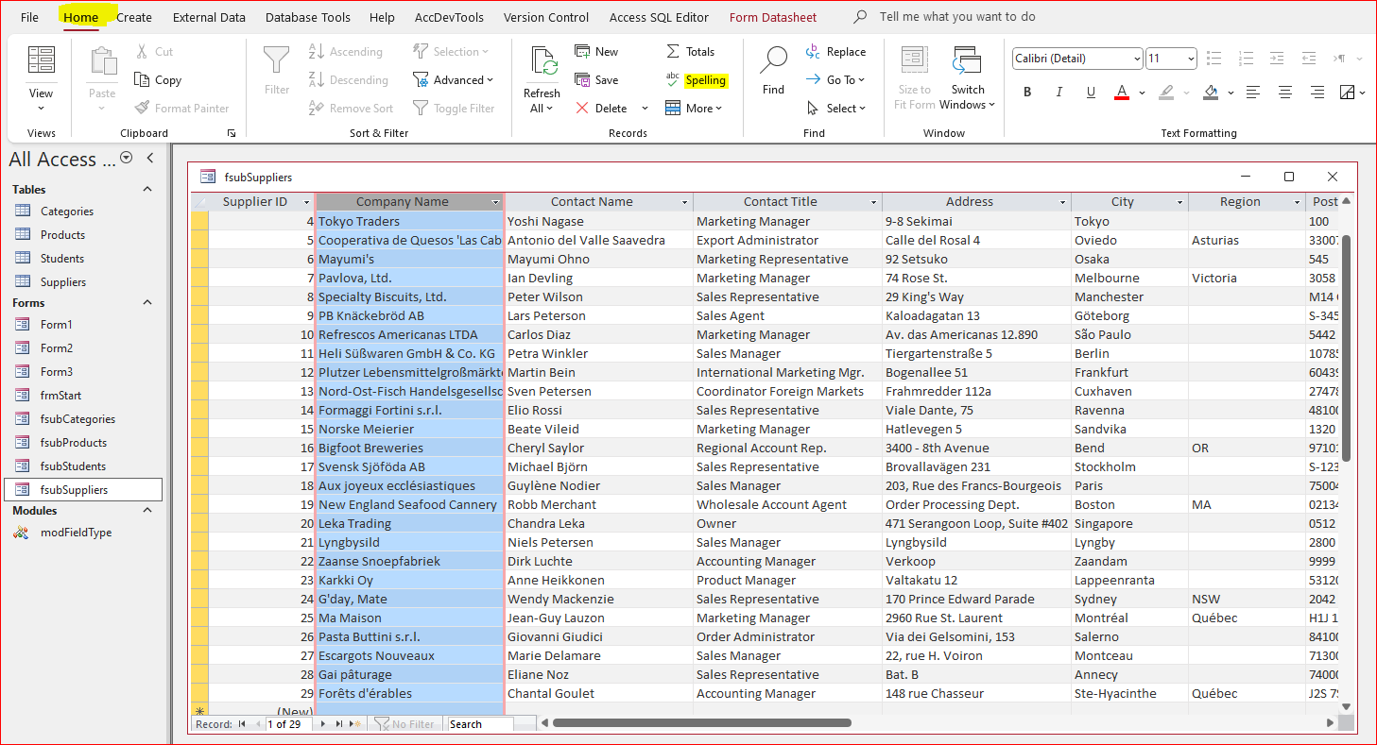Screen dimensions: 1377x745
Task: Collapse the Forms group in navigation pane
Action: [147, 302]
